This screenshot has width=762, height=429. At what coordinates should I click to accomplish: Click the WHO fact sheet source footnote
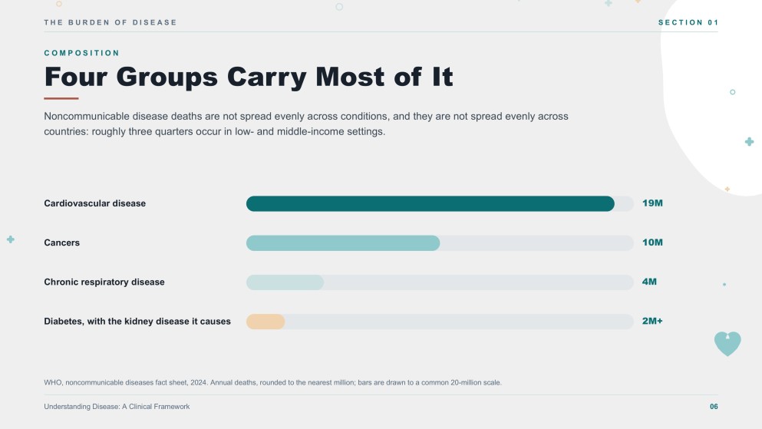tap(272, 382)
